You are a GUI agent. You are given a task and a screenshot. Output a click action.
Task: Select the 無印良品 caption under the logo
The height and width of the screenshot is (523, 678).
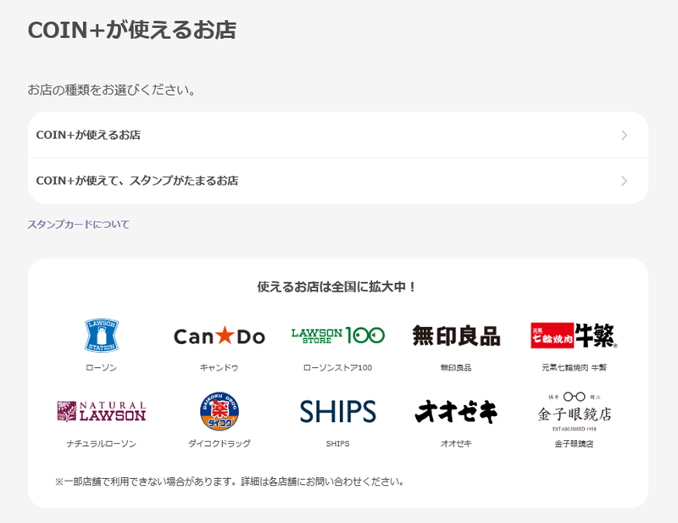pyautogui.click(x=456, y=368)
